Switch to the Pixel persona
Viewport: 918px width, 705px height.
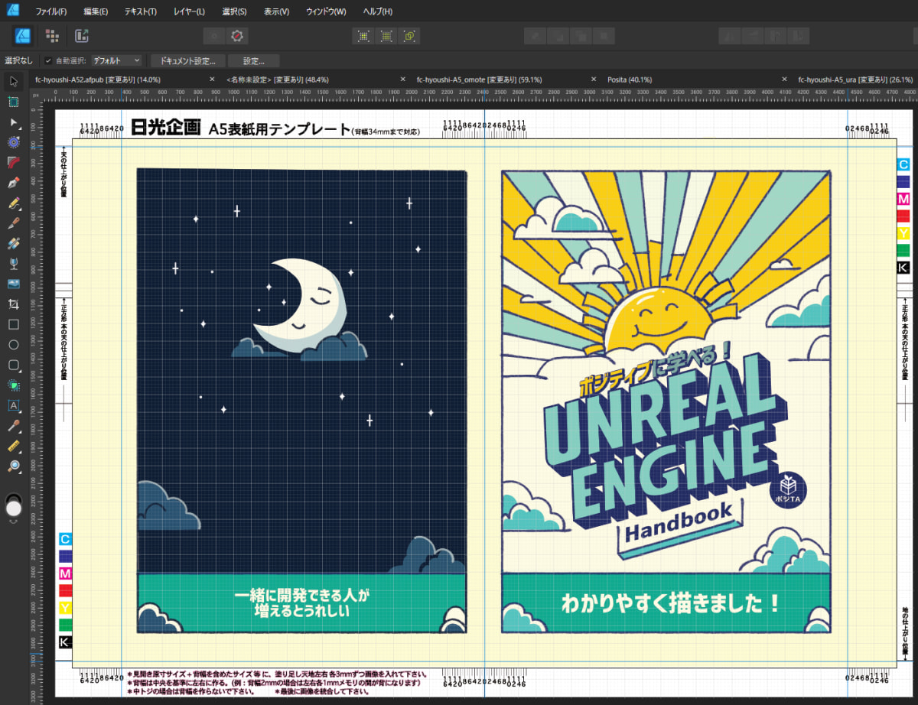52,35
